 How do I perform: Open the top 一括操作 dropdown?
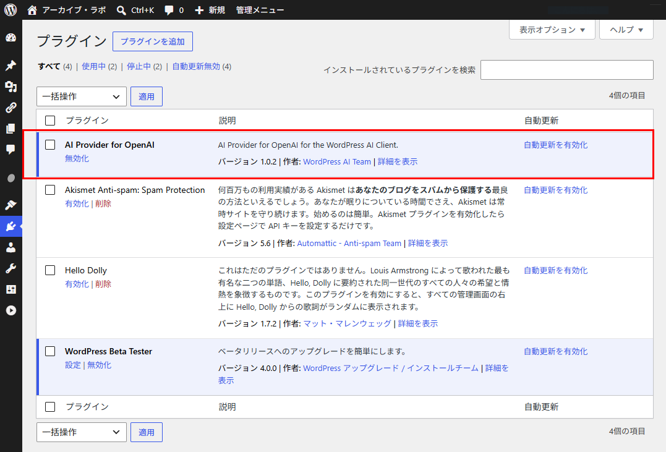pos(82,96)
